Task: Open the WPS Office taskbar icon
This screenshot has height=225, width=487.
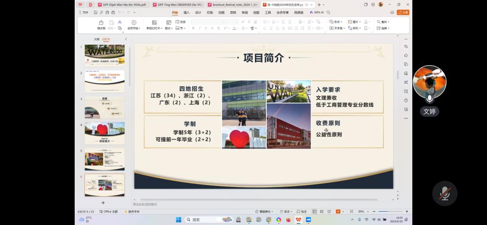Action: click(298, 219)
